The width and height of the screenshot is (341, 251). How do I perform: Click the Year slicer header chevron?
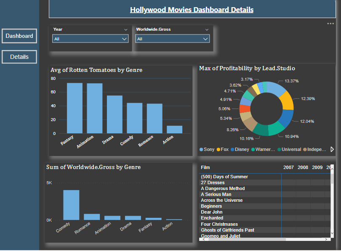126,29
